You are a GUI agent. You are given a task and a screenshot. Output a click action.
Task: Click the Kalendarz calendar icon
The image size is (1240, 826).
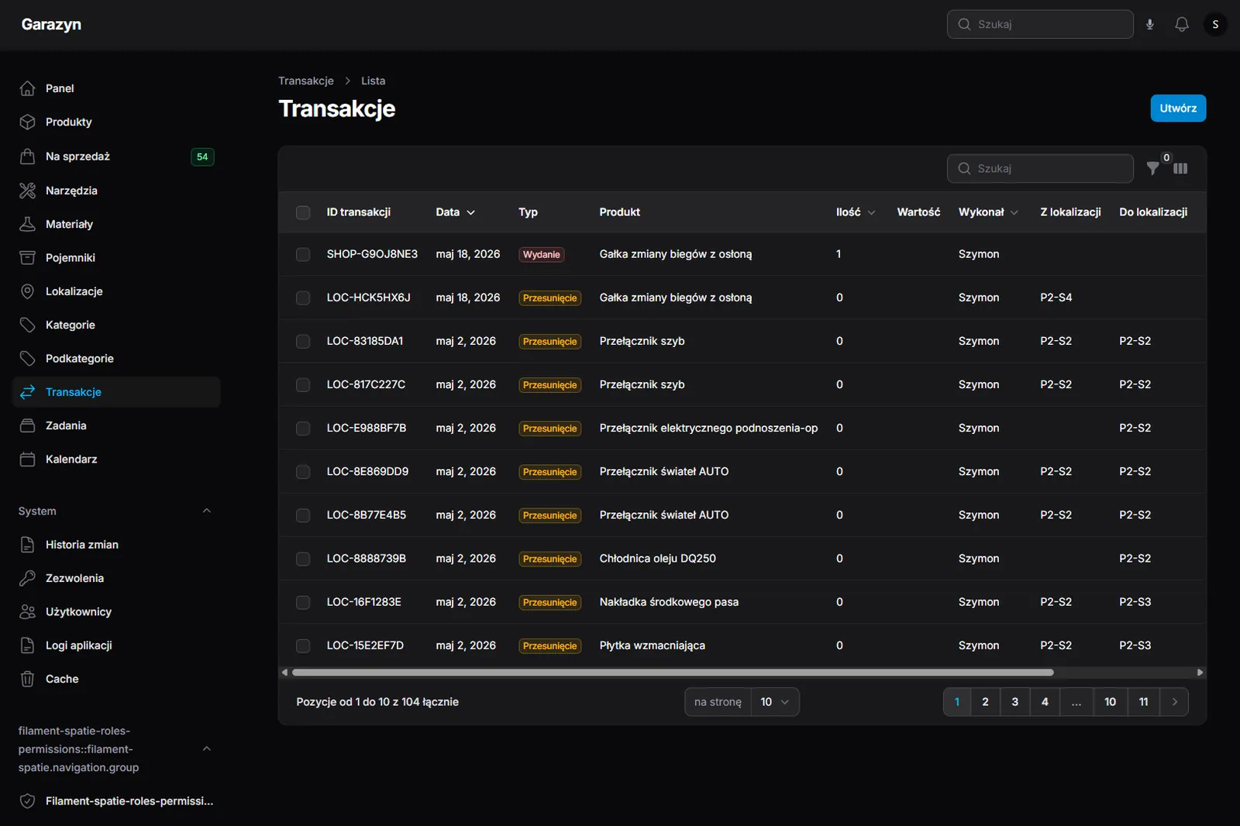pos(27,459)
